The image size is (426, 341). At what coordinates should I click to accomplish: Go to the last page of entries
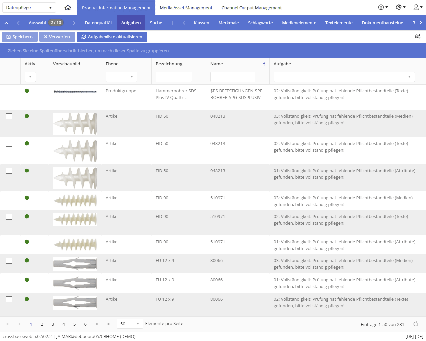click(x=109, y=324)
